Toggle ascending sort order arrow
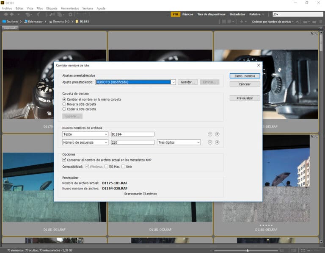 pyautogui.click(x=297, y=22)
